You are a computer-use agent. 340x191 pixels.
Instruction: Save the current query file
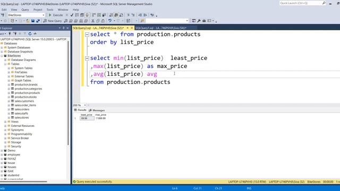coord(33,21)
